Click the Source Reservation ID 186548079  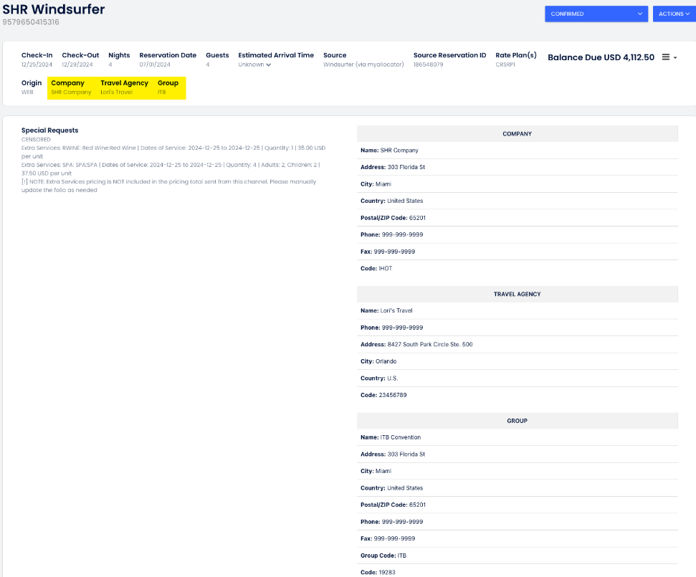click(428, 65)
